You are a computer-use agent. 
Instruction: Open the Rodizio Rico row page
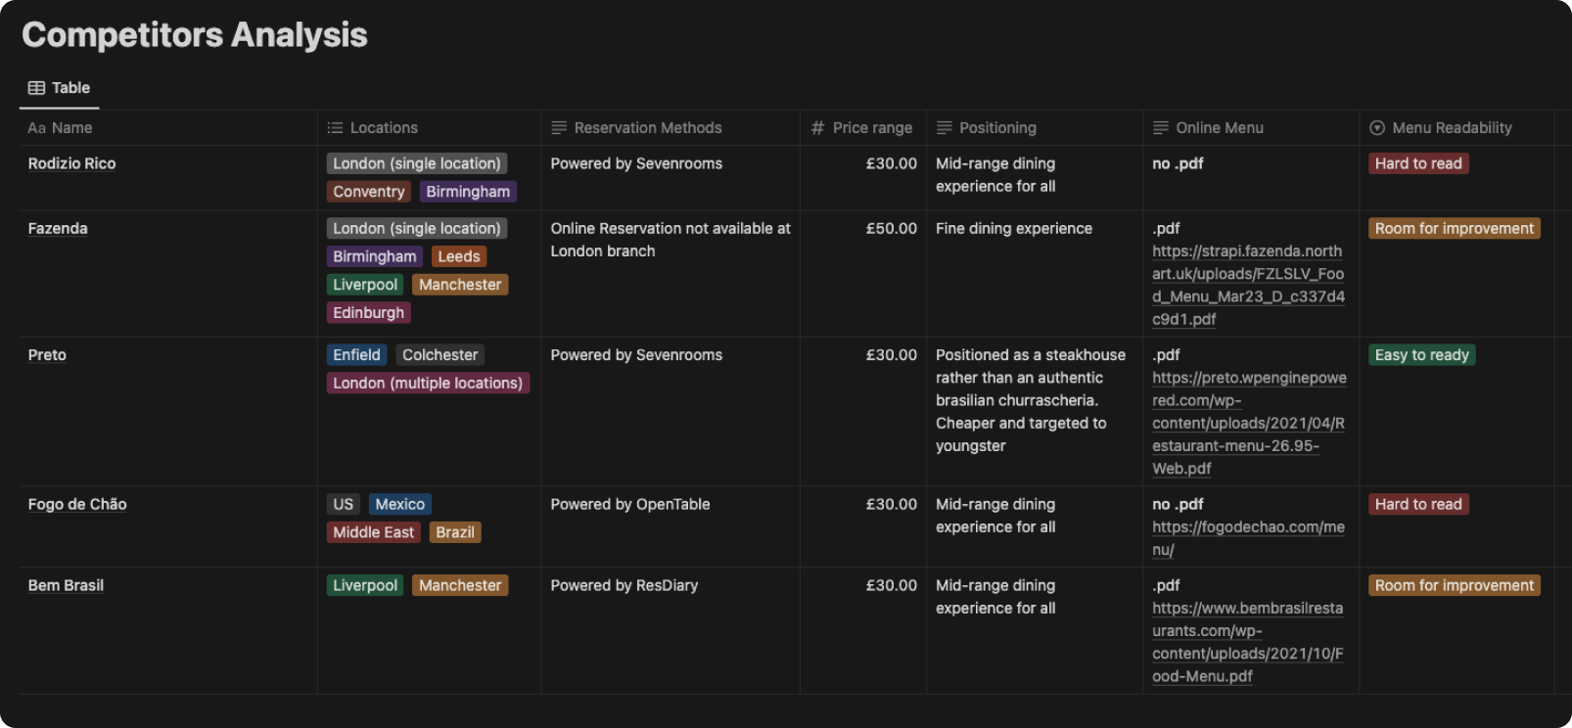coord(71,163)
